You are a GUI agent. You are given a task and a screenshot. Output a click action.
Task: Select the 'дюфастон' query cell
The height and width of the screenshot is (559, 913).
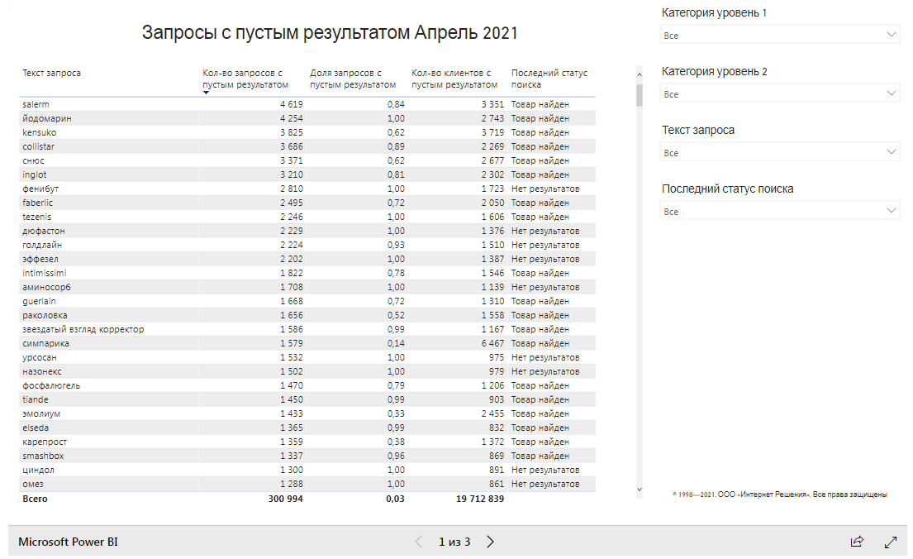click(x=44, y=231)
